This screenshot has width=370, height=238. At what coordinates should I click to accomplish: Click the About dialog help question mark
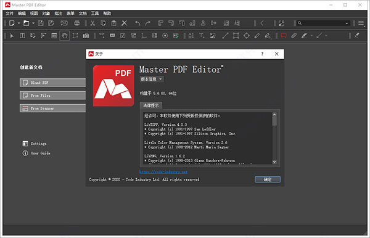262,54
